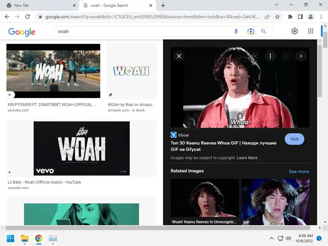328x246 pixels.
Task: Open the taskbar clock and date
Action: click(304, 238)
